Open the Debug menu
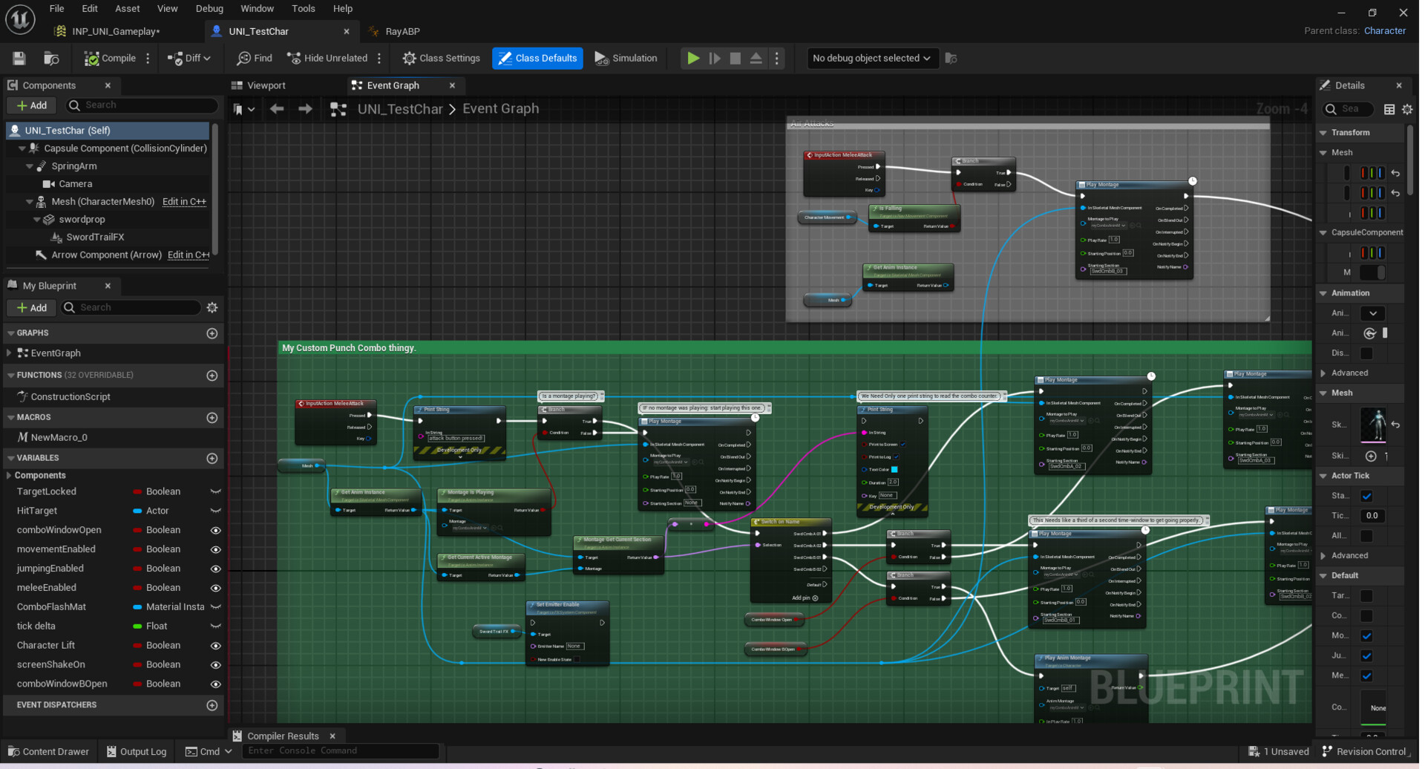Image resolution: width=1425 pixels, height=769 pixels. click(209, 8)
